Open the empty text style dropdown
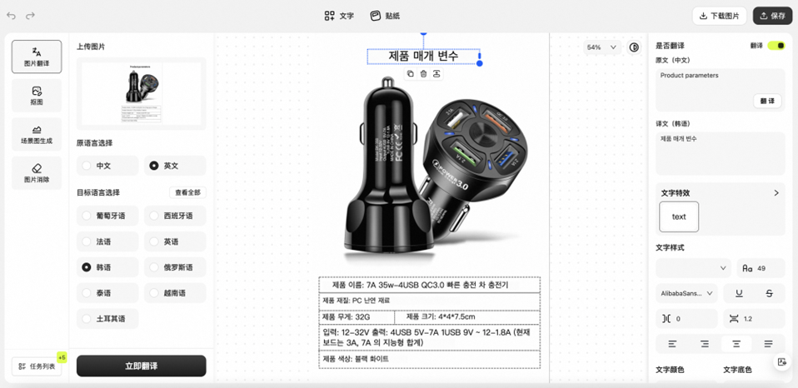 (694, 268)
